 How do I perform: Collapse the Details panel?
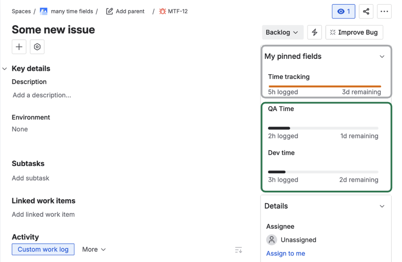[382, 206]
